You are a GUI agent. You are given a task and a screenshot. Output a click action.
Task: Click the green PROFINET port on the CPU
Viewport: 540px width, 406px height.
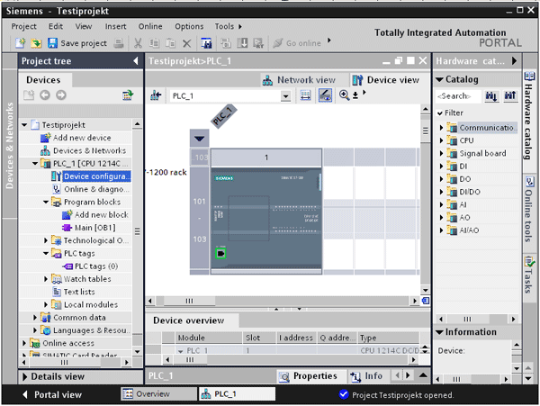220,254
